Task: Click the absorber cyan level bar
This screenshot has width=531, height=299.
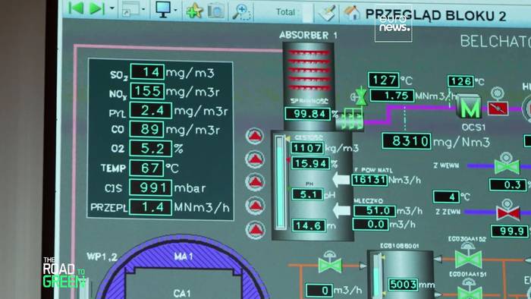Action: click(x=280, y=182)
